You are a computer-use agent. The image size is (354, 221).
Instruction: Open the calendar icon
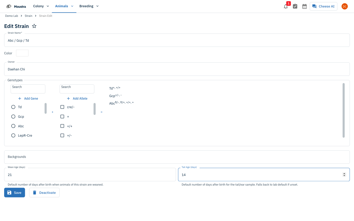click(305, 6)
